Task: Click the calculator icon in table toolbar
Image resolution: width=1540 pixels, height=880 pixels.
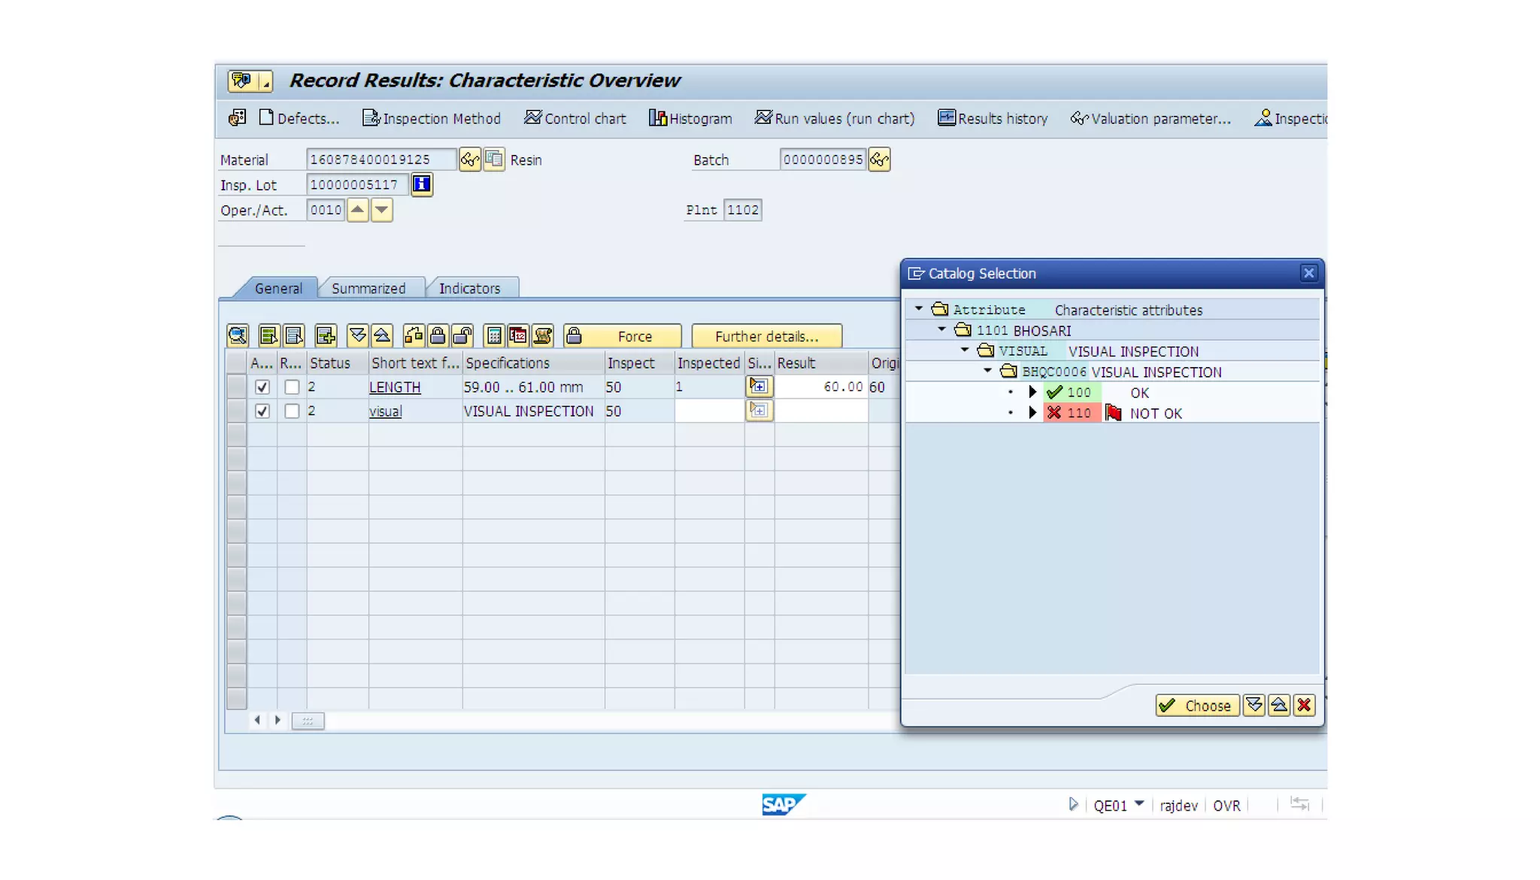Action: (494, 335)
